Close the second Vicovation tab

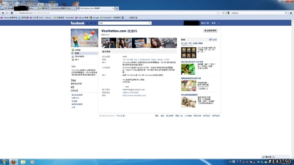click(x=74, y=8)
